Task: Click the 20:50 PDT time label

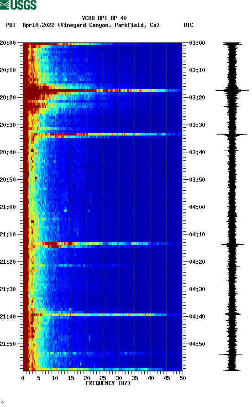Action: (8, 180)
